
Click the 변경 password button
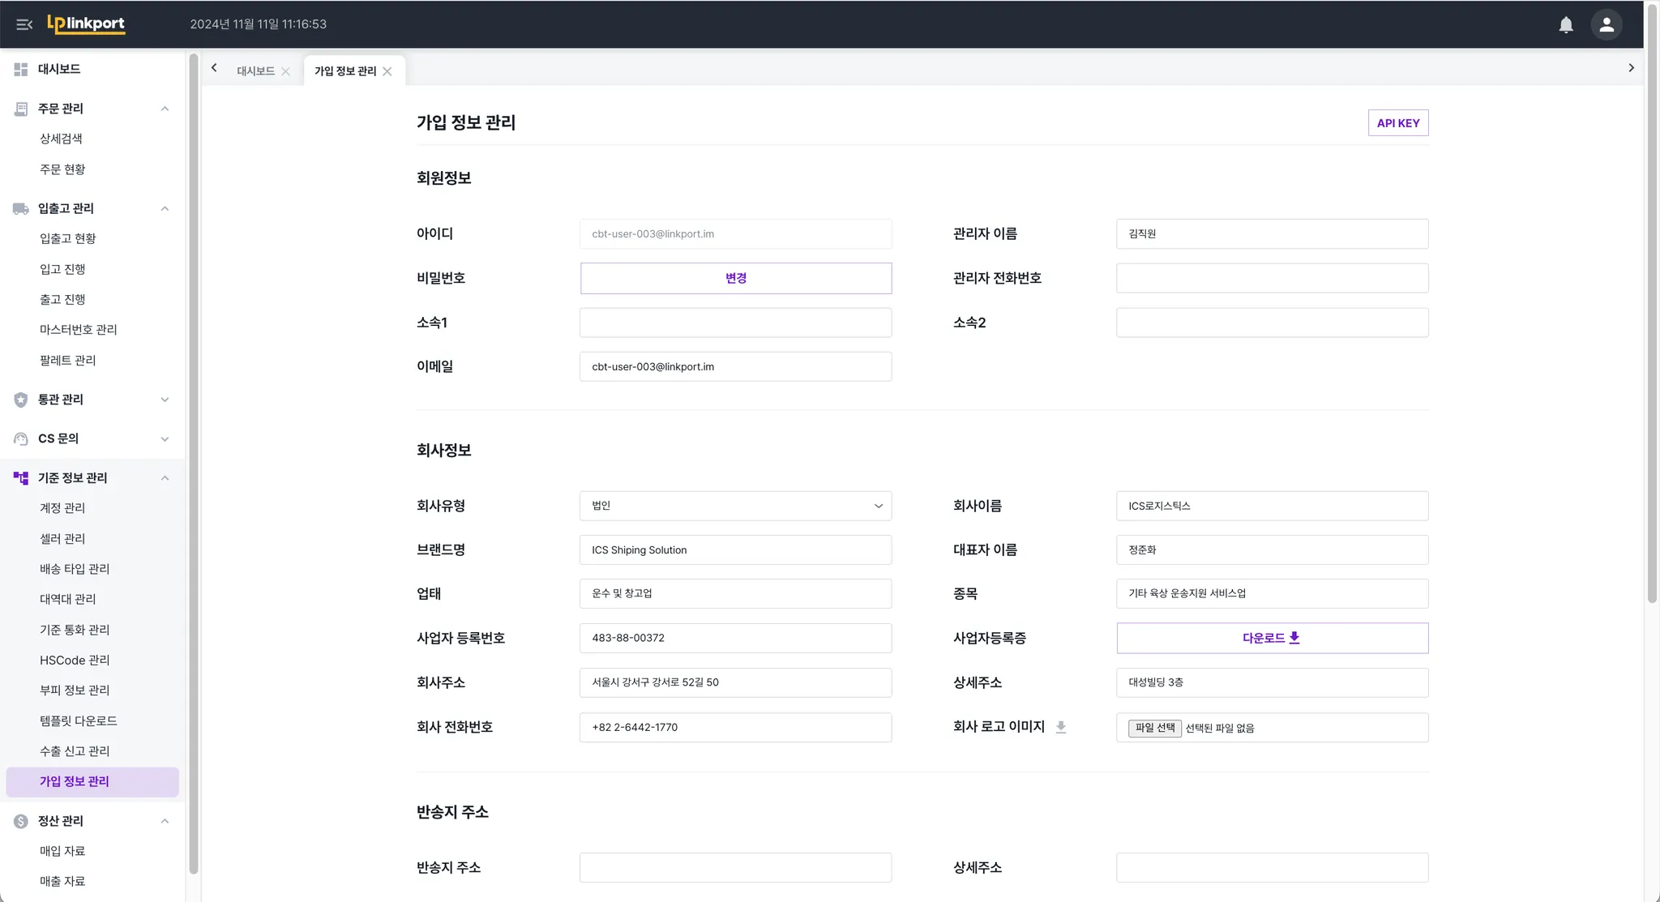735,278
